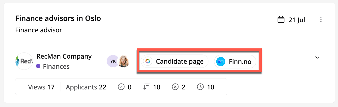Click the checkmark circle accepted icon
Screen dimensions: 338x107
pos(121,87)
